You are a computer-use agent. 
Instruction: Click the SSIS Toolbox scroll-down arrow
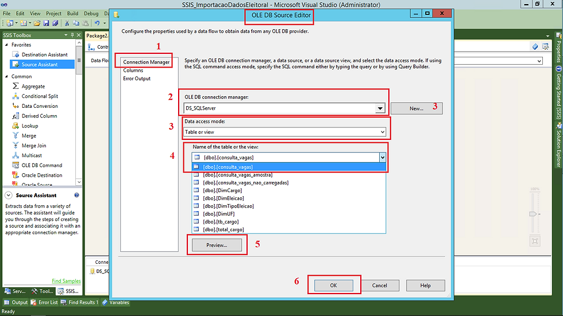coord(79,182)
